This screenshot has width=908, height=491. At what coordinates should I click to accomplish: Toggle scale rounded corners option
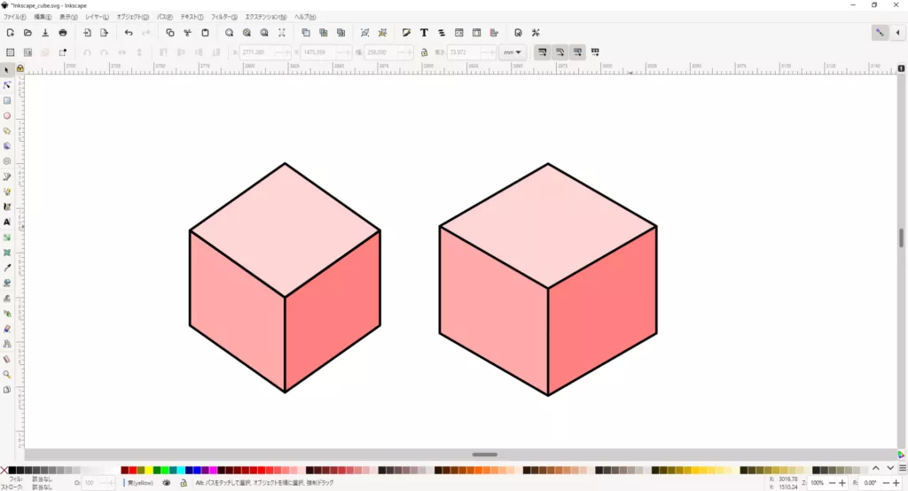tap(560, 52)
